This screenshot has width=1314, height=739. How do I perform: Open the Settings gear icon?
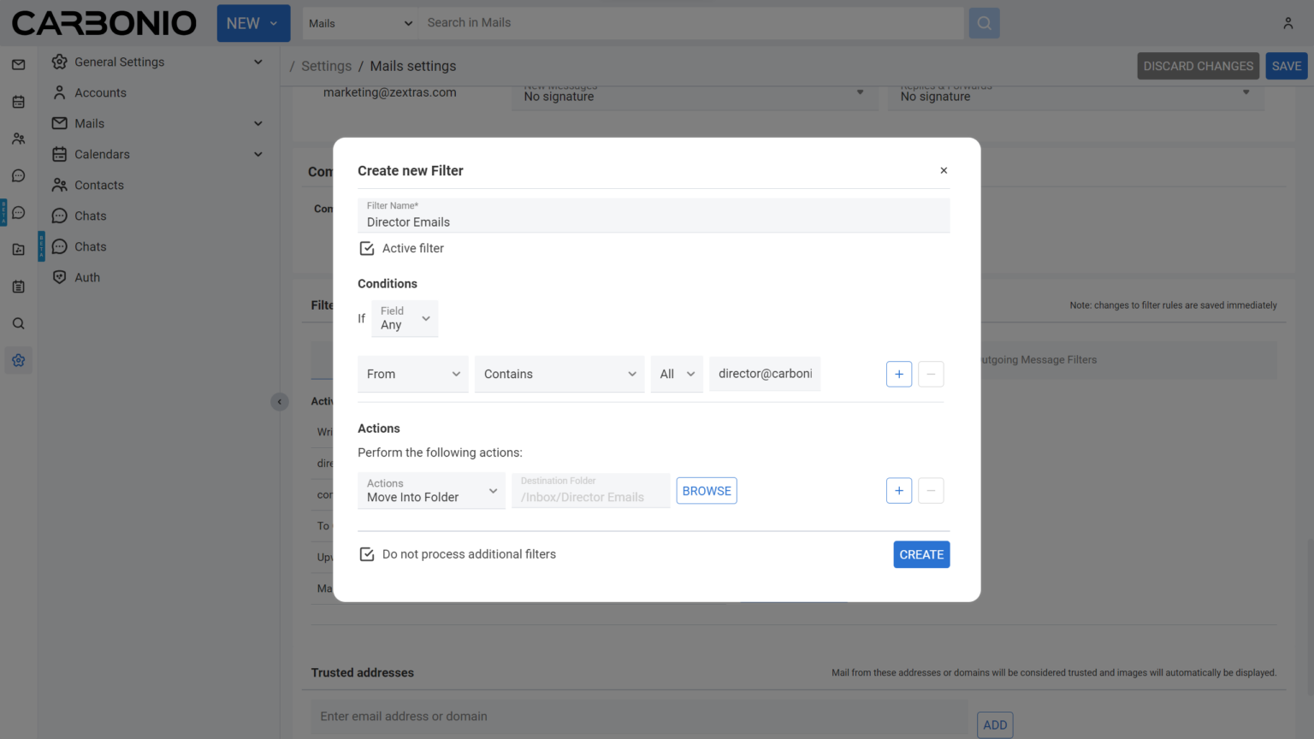[x=18, y=359]
